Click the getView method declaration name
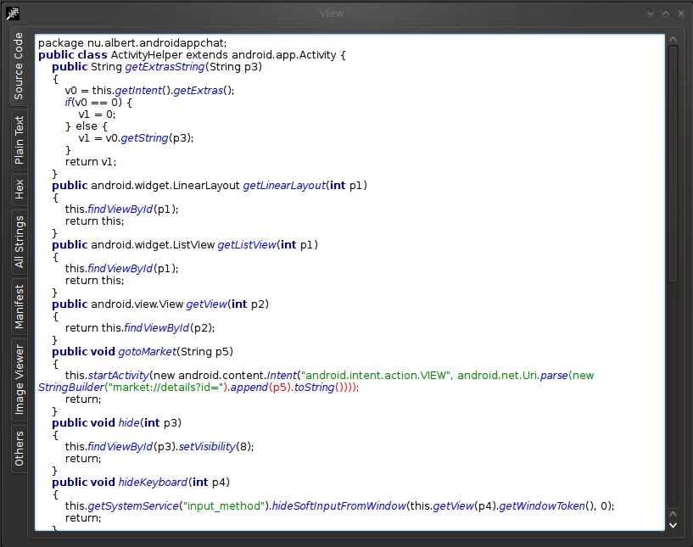693x547 pixels. tap(206, 304)
